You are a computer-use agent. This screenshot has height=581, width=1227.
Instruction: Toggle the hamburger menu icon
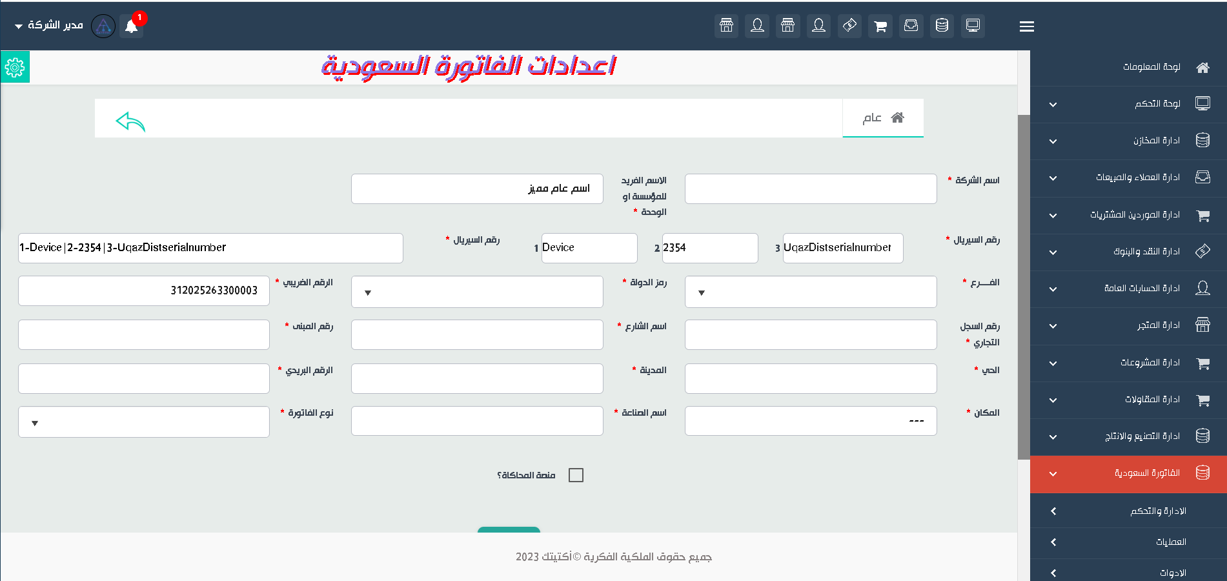click(1026, 26)
